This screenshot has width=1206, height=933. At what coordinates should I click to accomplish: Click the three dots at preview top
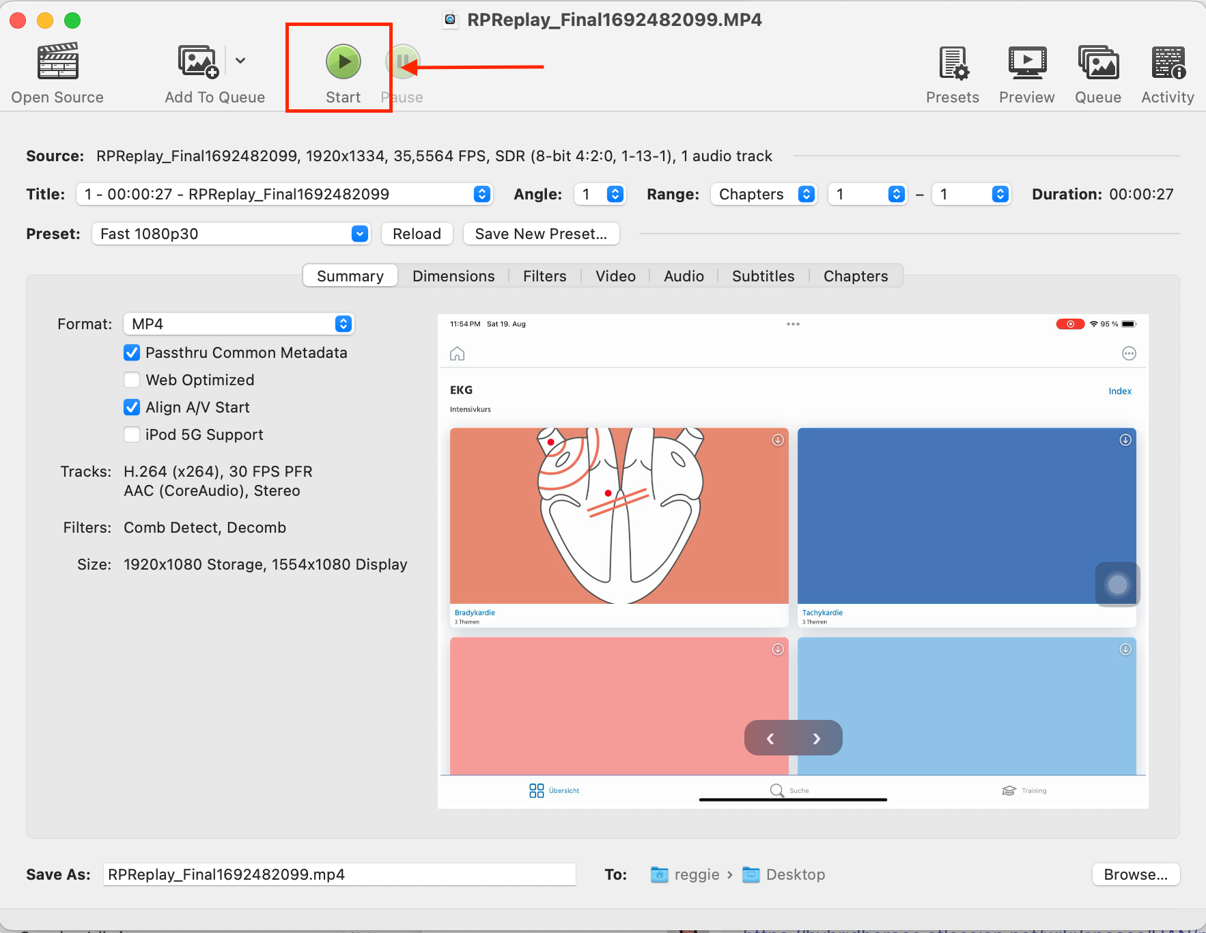point(793,324)
